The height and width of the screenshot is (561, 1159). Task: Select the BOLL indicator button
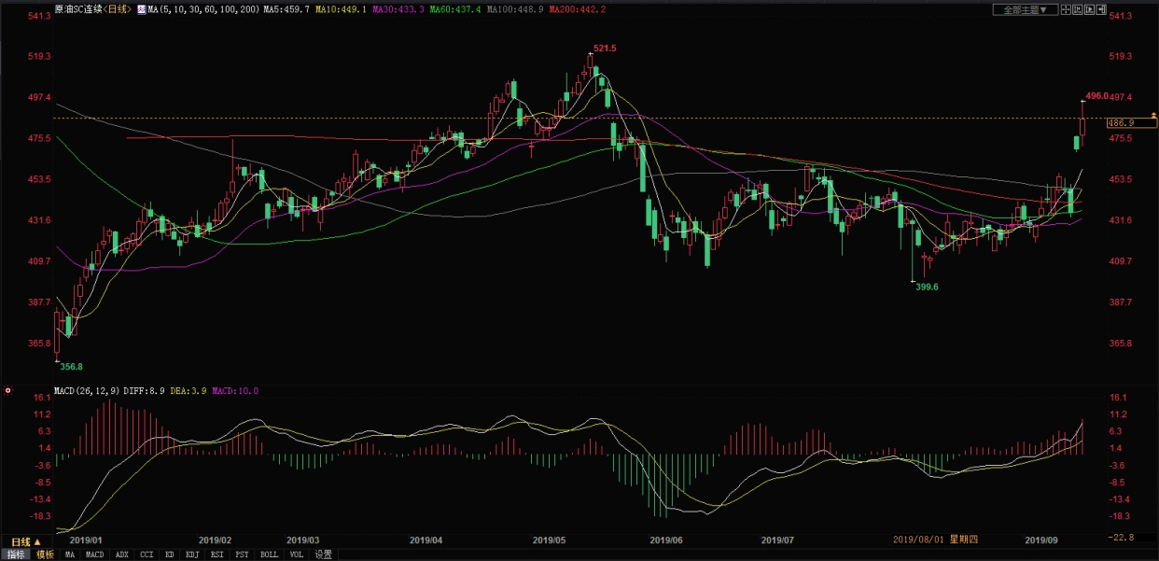pos(269,554)
